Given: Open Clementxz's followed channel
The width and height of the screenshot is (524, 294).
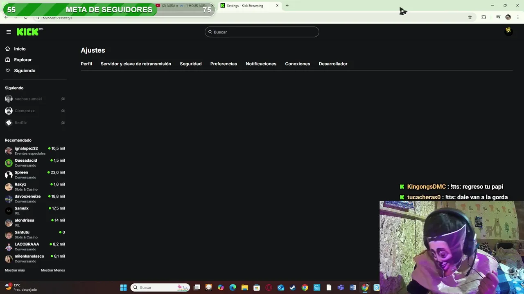Looking at the screenshot, I should coord(25,111).
